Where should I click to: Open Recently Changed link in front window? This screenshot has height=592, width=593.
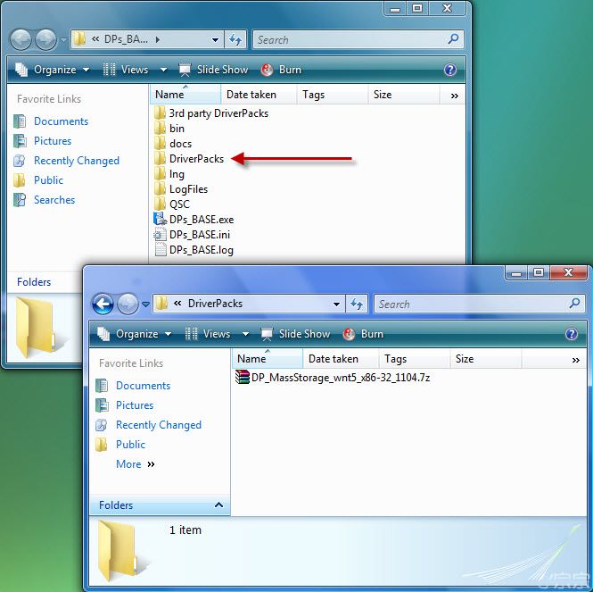(158, 425)
